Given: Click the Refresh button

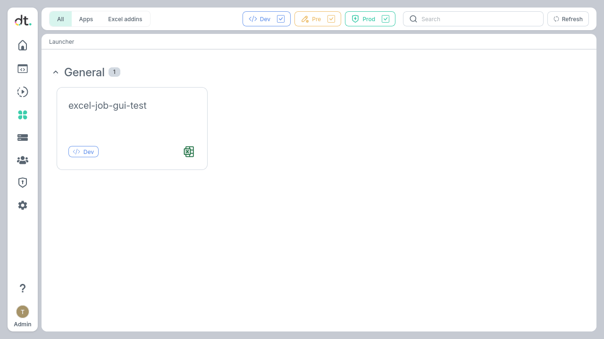Looking at the screenshot, I should pyautogui.click(x=568, y=19).
